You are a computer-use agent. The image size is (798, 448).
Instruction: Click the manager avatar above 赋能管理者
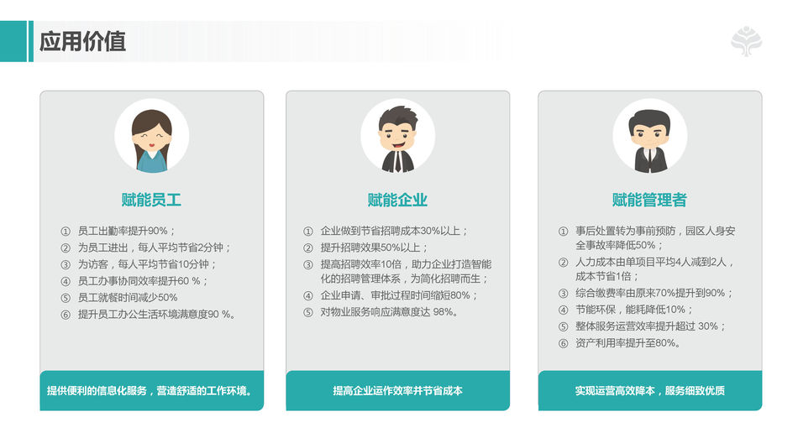(x=650, y=136)
